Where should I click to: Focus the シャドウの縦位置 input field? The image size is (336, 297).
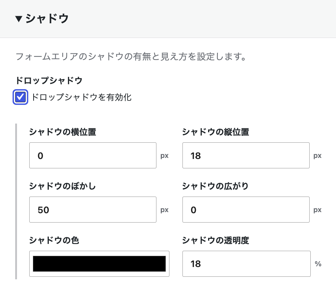click(x=246, y=155)
